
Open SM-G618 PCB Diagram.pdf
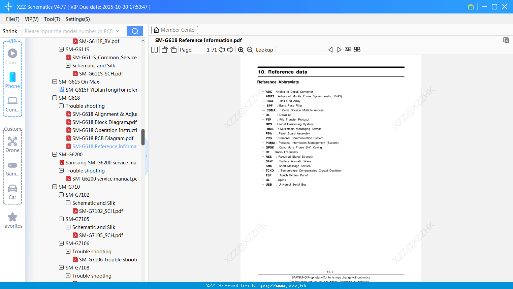tap(100, 138)
